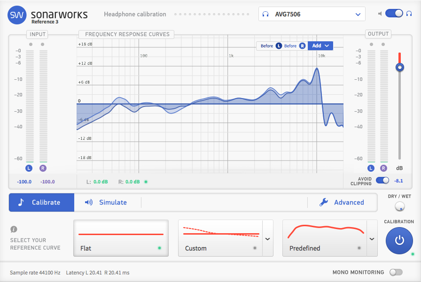This screenshot has height=282, width=421.
Task: Toggle the output switch in the top right corner
Action: click(x=394, y=14)
